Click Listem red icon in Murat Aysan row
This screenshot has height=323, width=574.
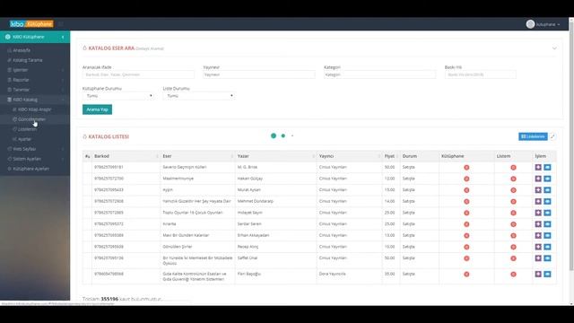[x=513, y=190]
